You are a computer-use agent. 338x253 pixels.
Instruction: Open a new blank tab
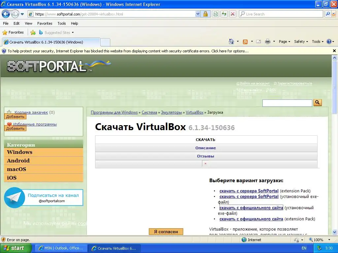pos(105,42)
